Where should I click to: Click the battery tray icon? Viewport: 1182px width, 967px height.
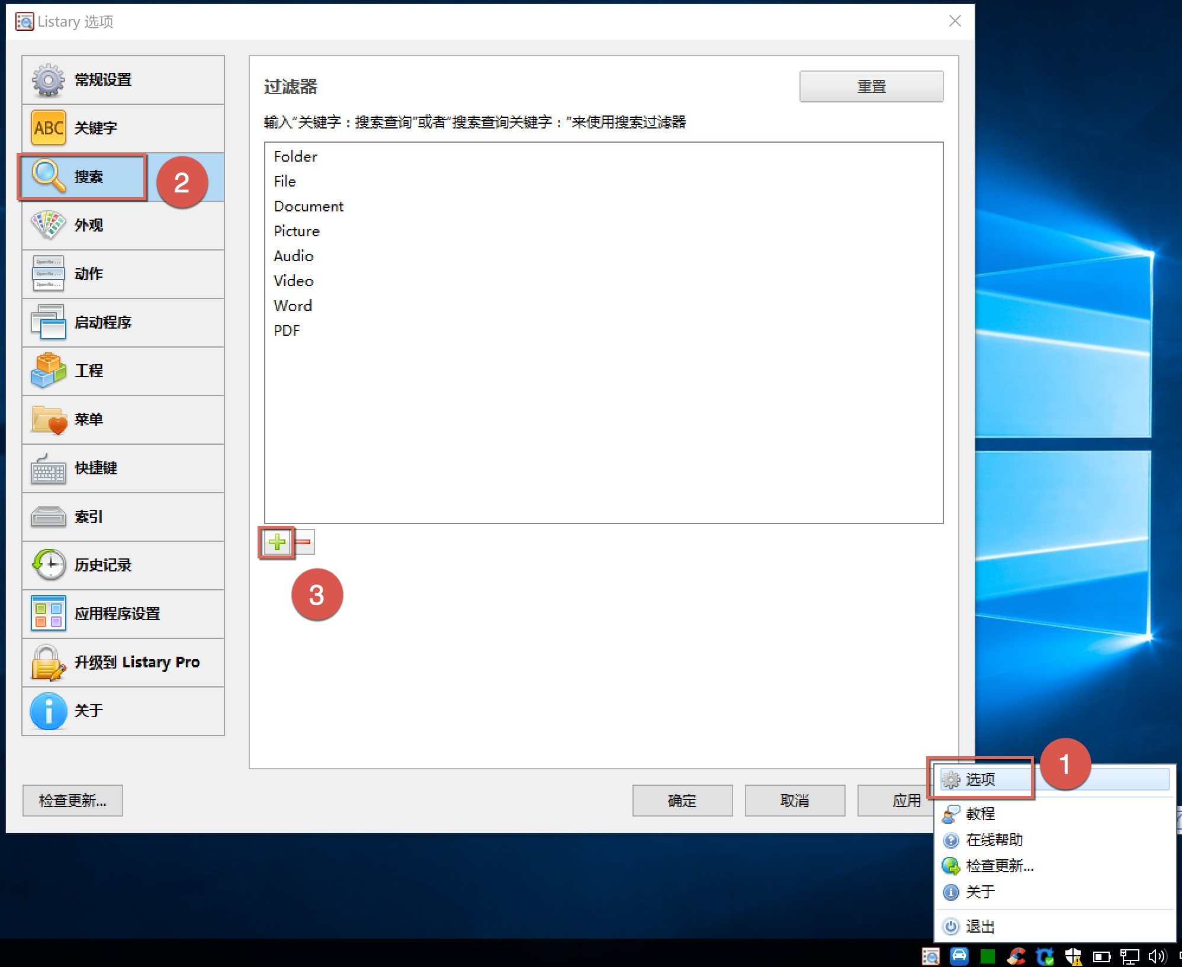tap(1101, 956)
